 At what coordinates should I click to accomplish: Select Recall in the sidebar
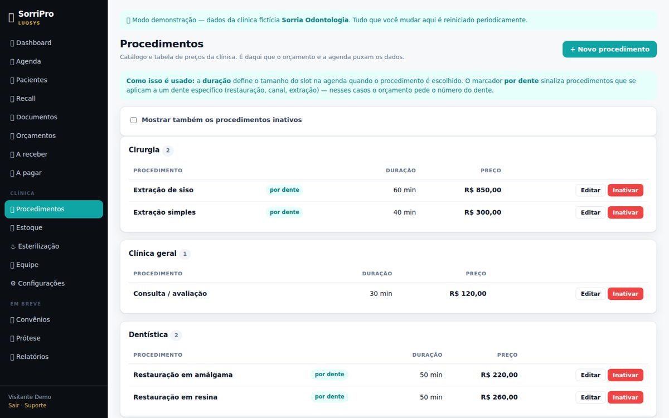tap(54, 99)
